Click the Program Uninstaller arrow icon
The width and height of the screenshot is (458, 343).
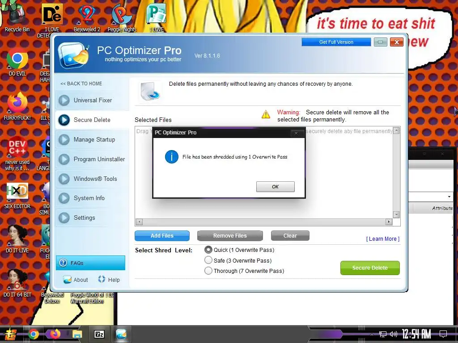64,159
